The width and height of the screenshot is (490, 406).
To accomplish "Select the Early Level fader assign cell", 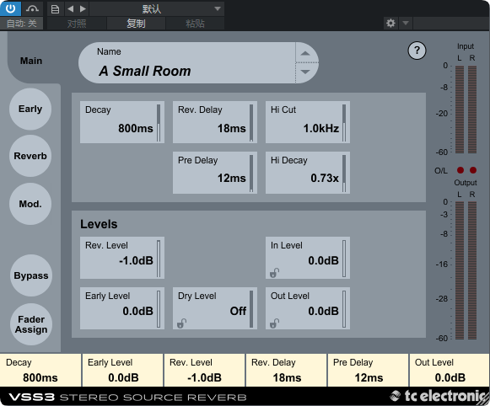I will pyautogui.click(x=122, y=370).
